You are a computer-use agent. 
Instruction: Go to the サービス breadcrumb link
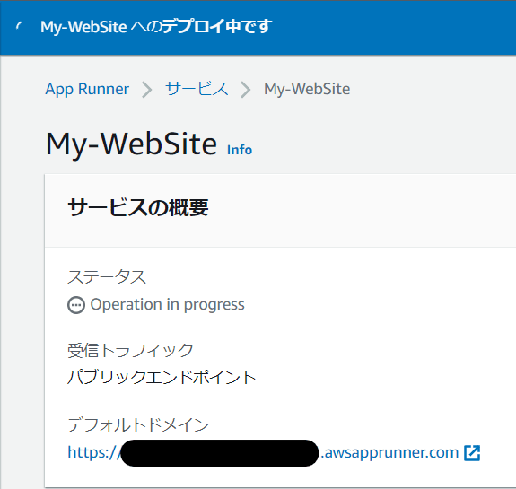tap(197, 89)
